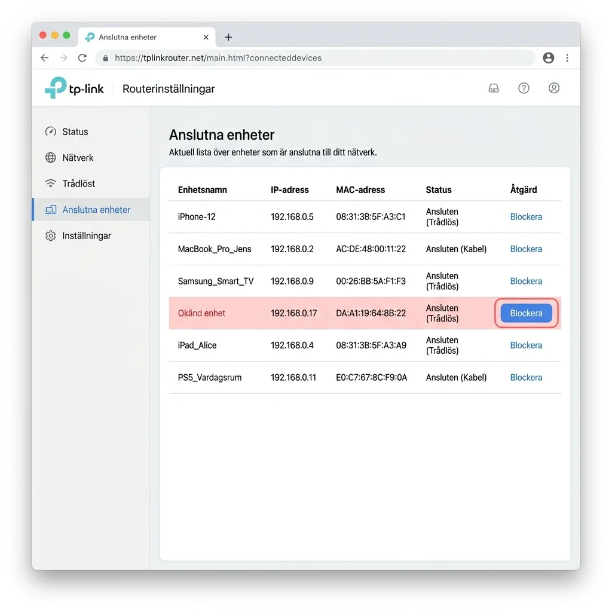Click the MacBook_Pro_Jens device name

[215, 249]
